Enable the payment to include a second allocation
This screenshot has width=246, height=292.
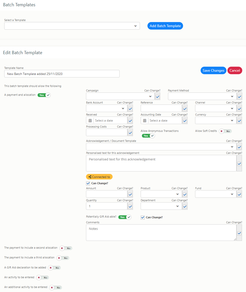(65, 248)
